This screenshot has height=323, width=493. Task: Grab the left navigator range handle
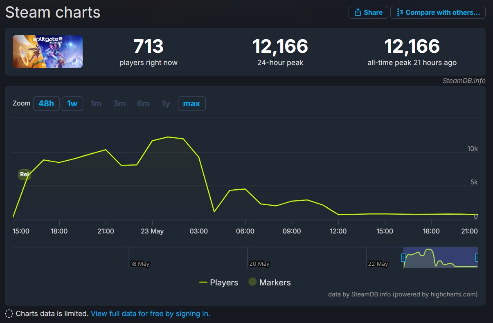403,258
